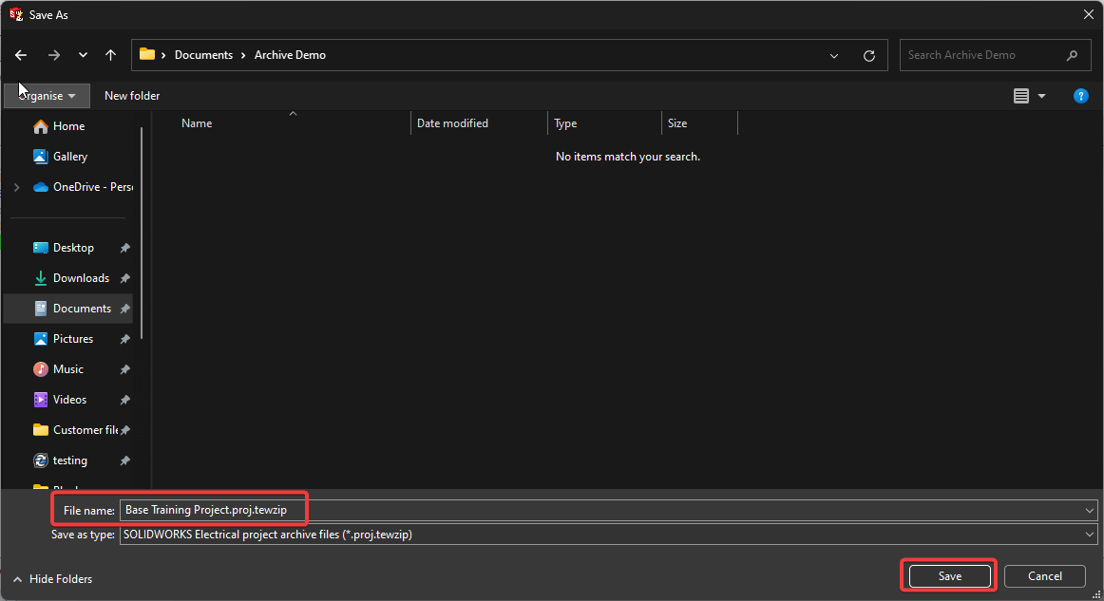Expand the OneDrive tree node

pyautogui.click(x=16, y=187)
